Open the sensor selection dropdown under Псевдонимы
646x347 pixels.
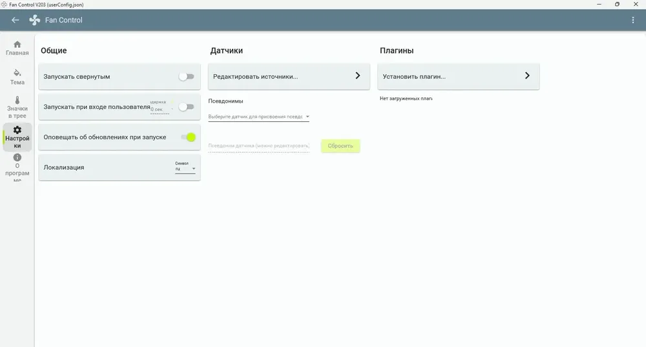pos(259,117)
